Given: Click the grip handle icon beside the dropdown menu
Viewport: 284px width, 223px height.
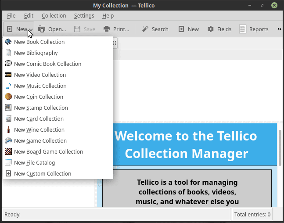Looking at the screenshot, I should click(x=115, y=43).
